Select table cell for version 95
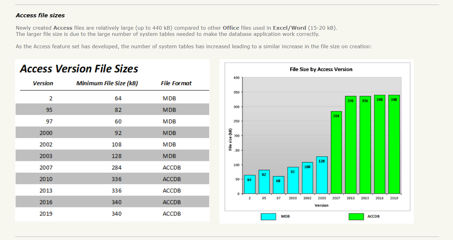This screenshot has width=453, height=240. 49,110
